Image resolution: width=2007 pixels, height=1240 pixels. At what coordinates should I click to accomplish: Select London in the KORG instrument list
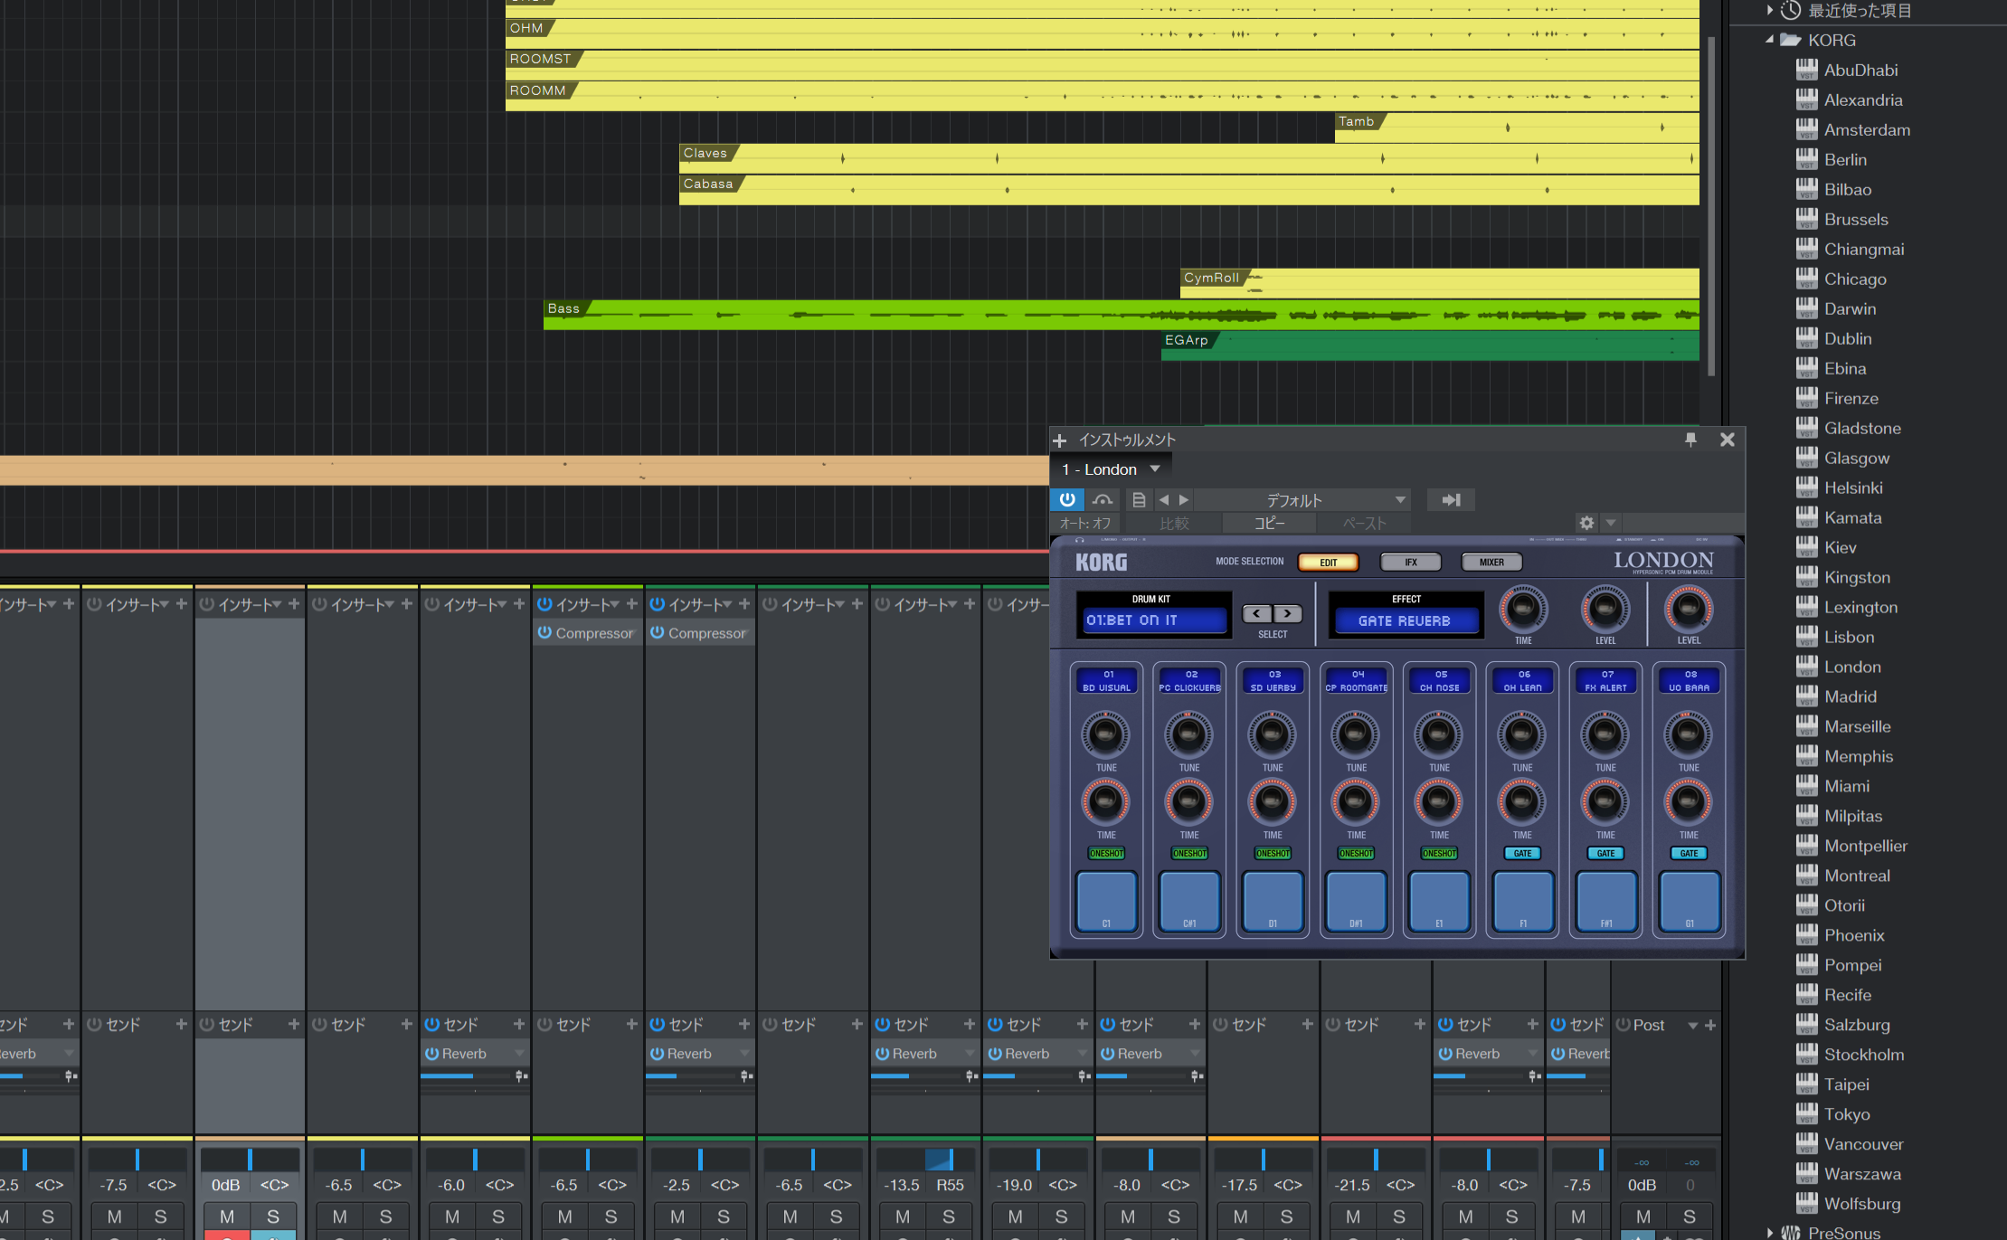1852,667
